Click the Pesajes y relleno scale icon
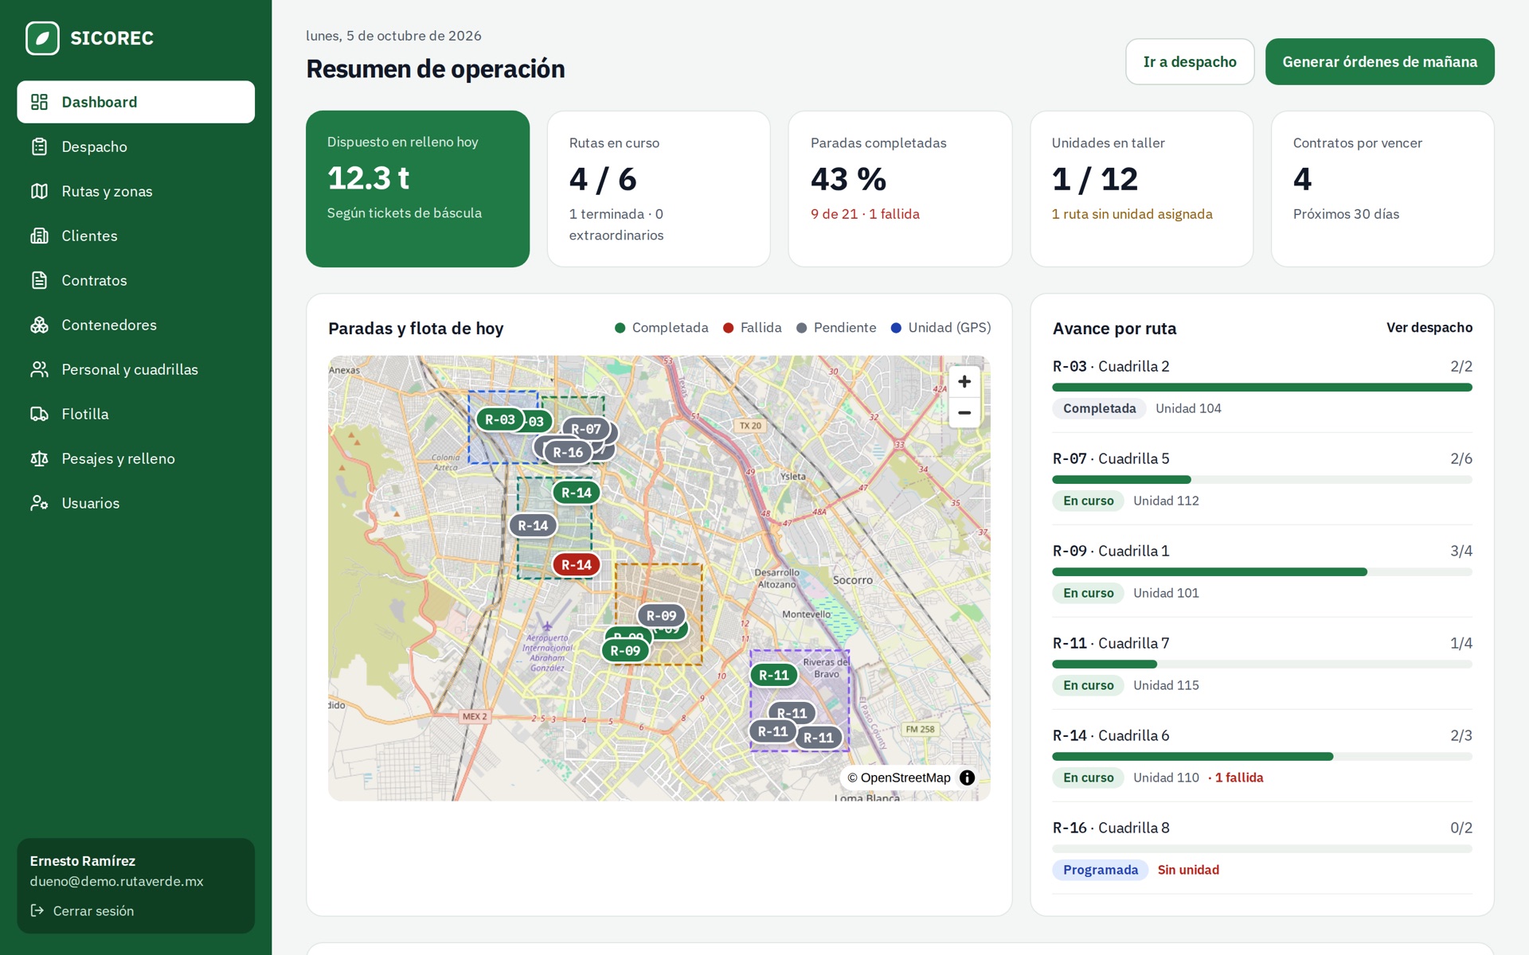 39,458
